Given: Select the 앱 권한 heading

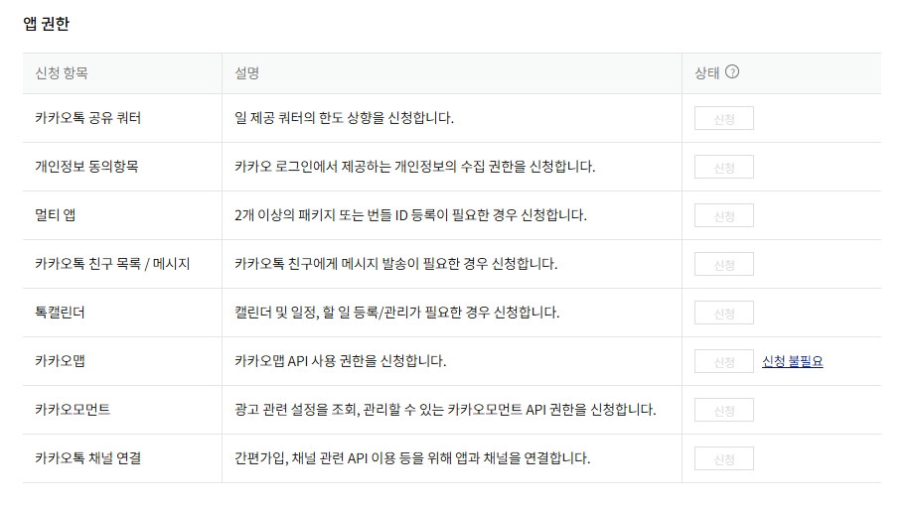Looking at the screenshot, I should click(46, 23).
